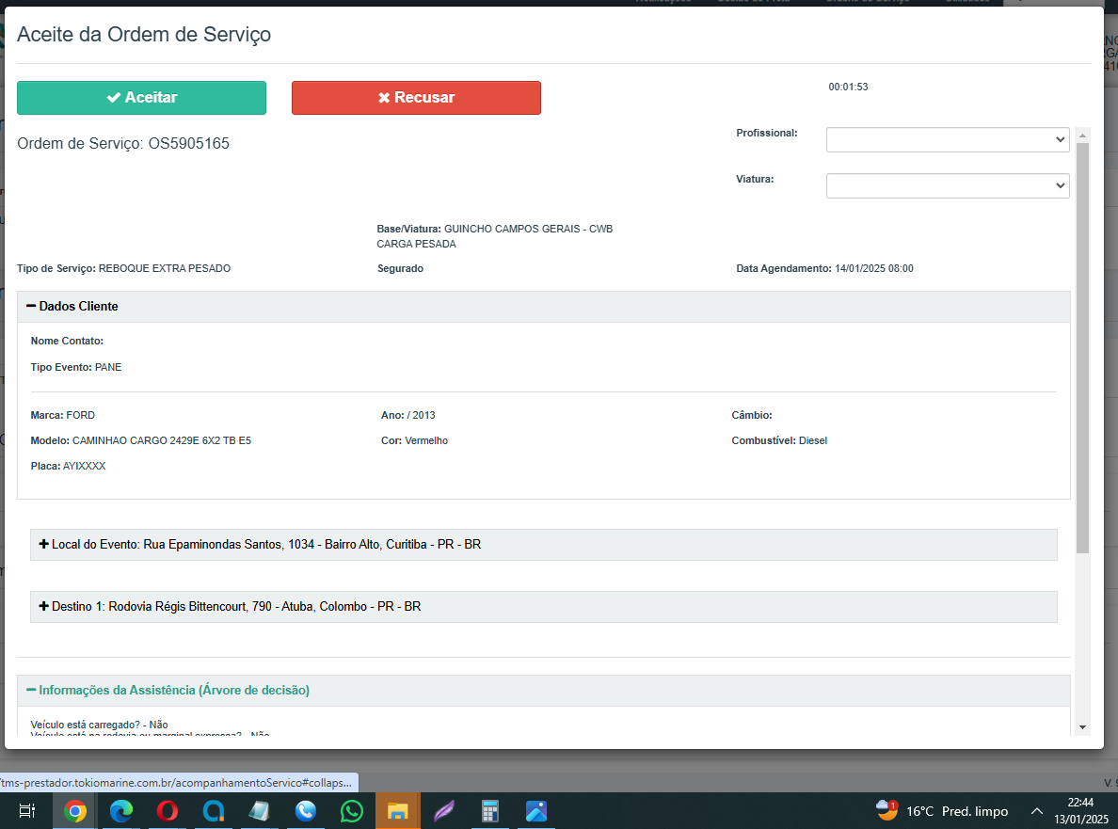Click the green Aceitar button

tap(141, 98)
